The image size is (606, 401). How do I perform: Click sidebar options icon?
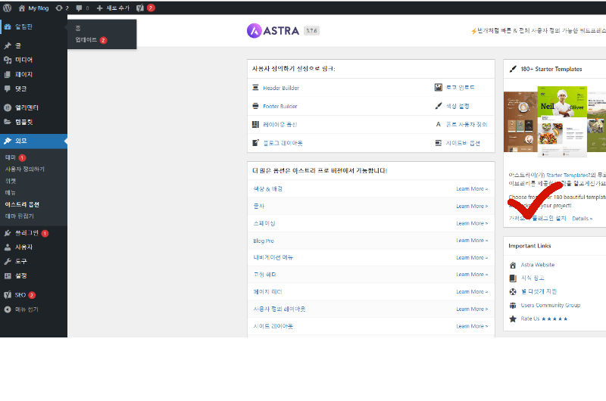439,143
